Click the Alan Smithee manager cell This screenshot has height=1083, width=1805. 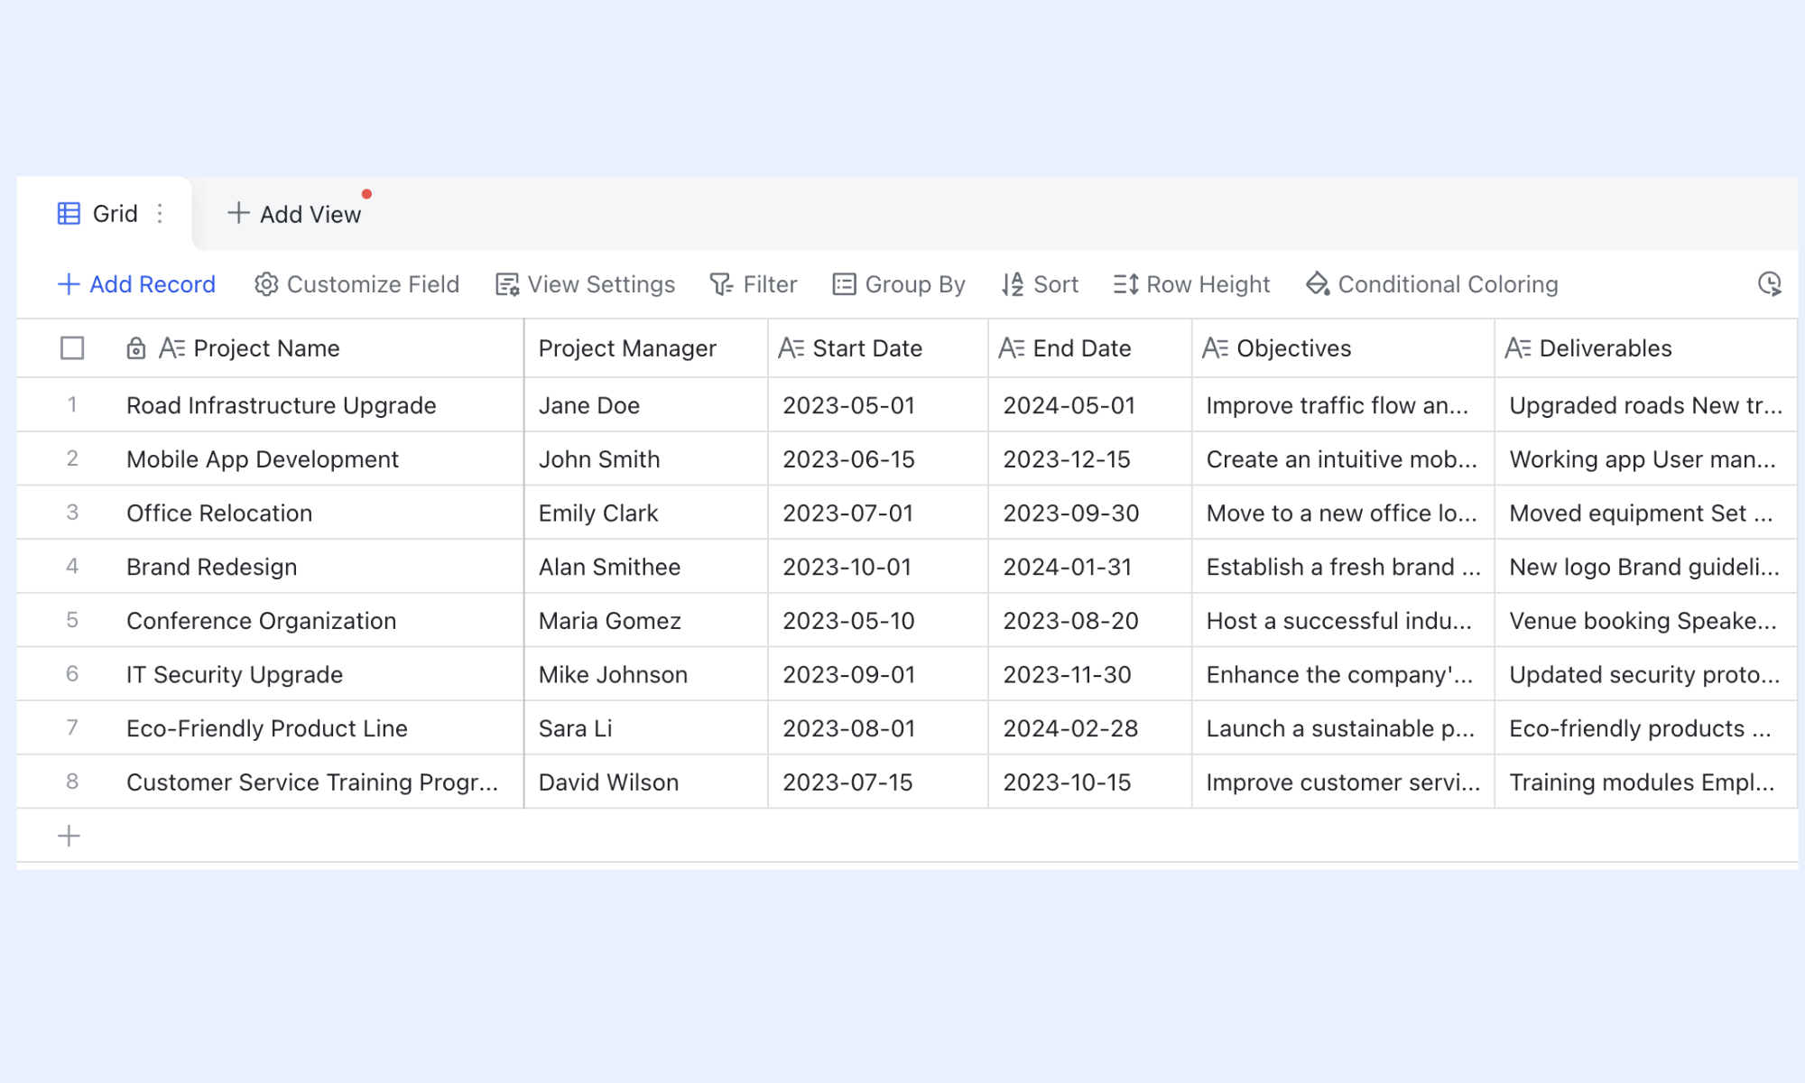pyautogui.click(x=646, y=567)
